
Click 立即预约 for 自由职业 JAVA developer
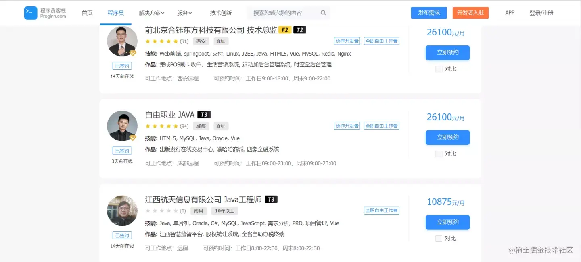point(448,137)
